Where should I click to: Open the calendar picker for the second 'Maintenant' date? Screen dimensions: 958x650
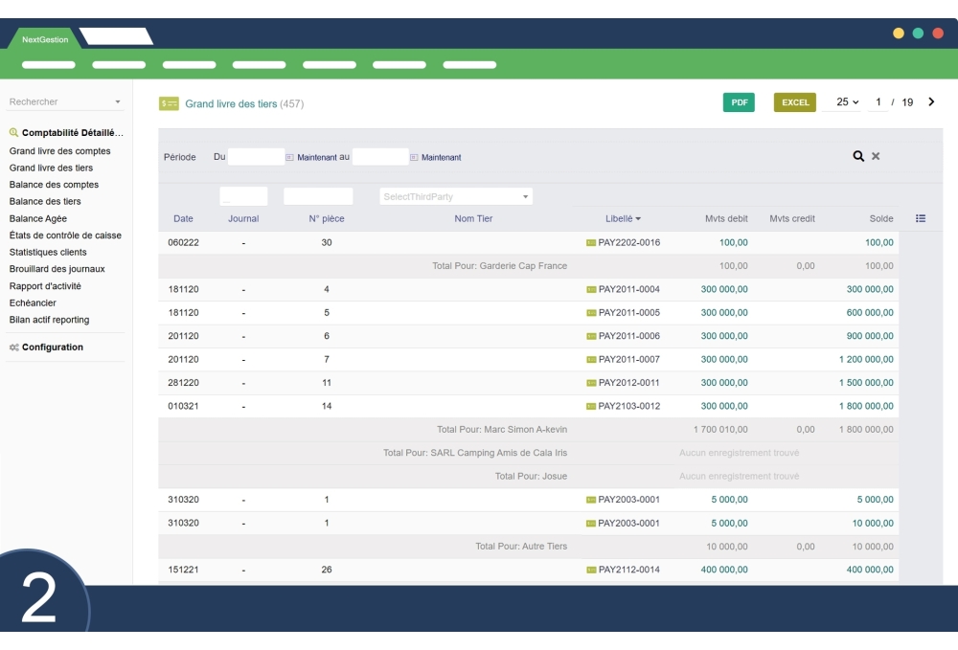(x=416, y=156)
